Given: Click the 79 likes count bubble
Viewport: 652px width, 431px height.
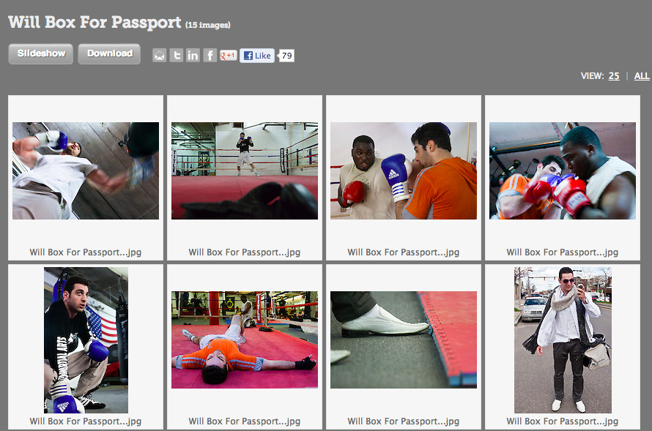Looking at the screenshot, I should (286, 56).
